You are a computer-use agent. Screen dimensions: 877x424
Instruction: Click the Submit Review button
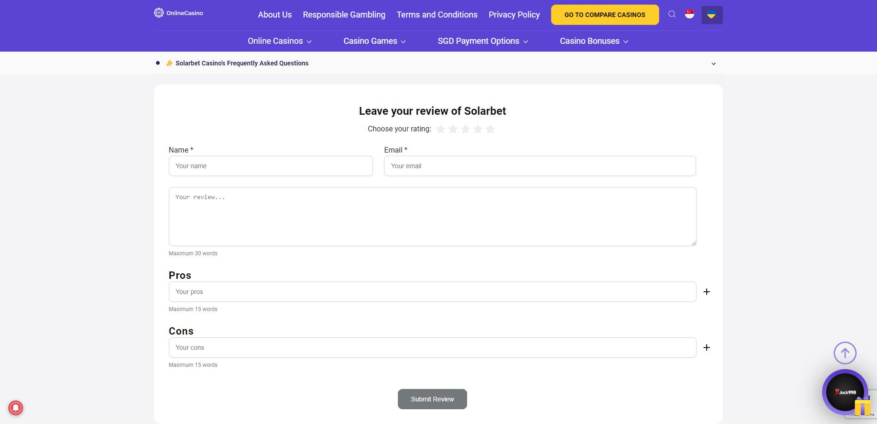click(x=432, y=399)
